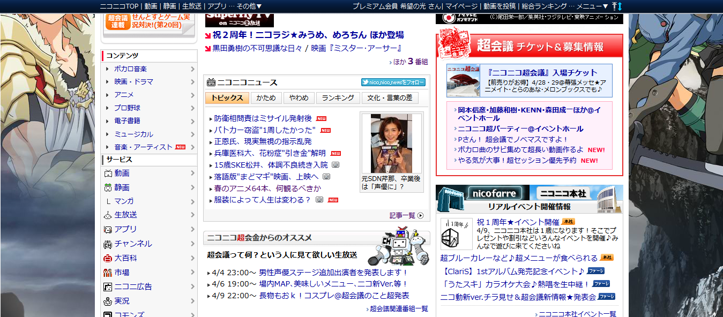Viewport: 723px width, 317px height.
Task: Open 総合ランキング in the top bar
Action: [x=544, y=6]
